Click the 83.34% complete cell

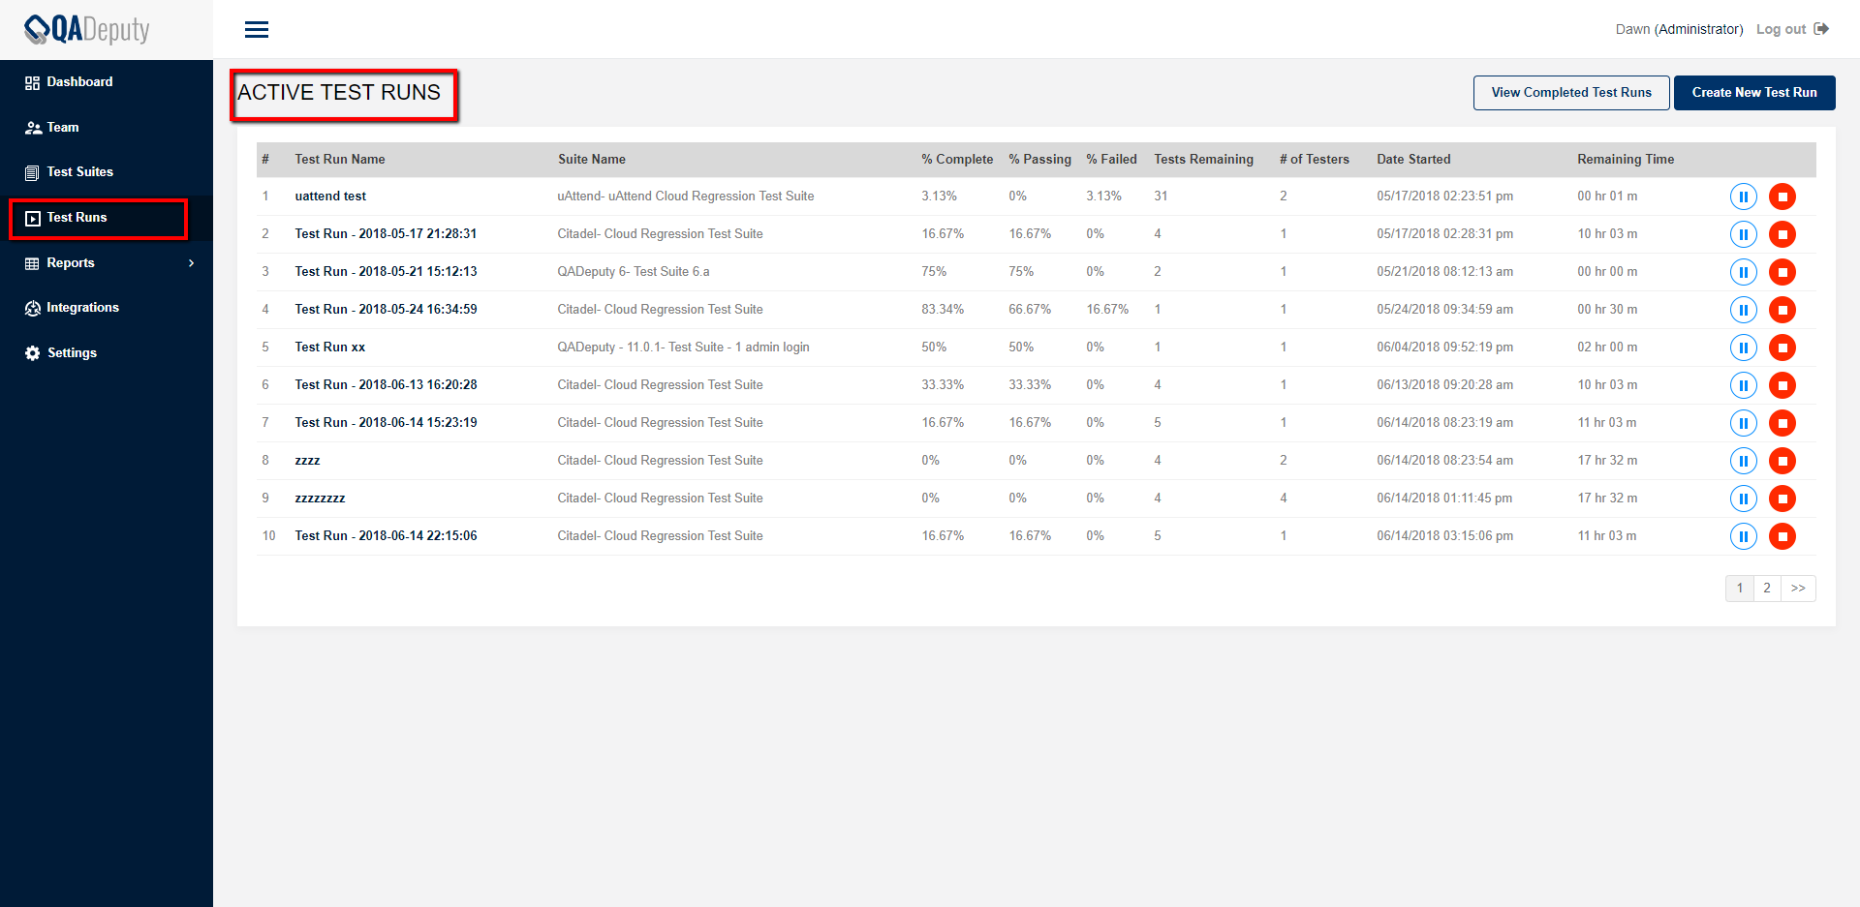click(943, 310)
